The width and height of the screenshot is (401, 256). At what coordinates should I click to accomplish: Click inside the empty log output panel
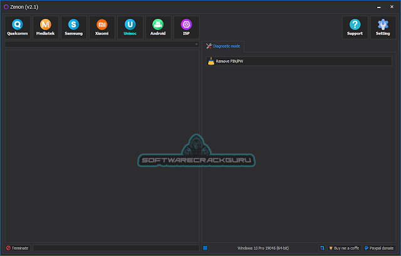(x=102, y=146)
